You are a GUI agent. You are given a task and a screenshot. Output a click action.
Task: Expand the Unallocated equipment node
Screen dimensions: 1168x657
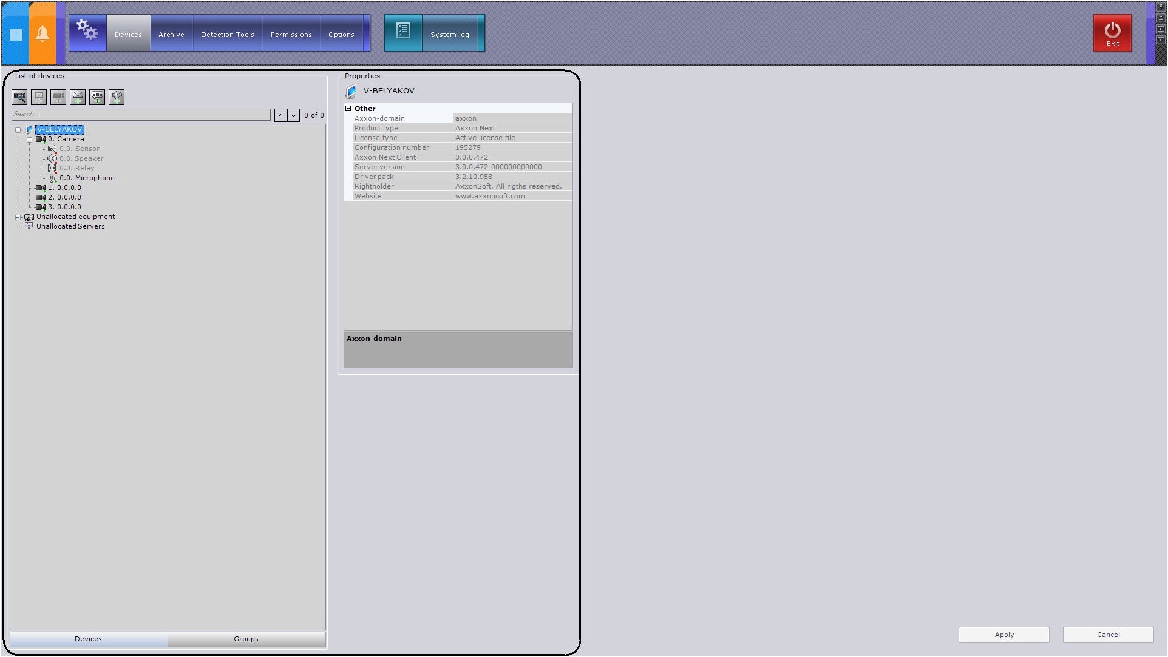pyautogui.click(x=18, y=217)
